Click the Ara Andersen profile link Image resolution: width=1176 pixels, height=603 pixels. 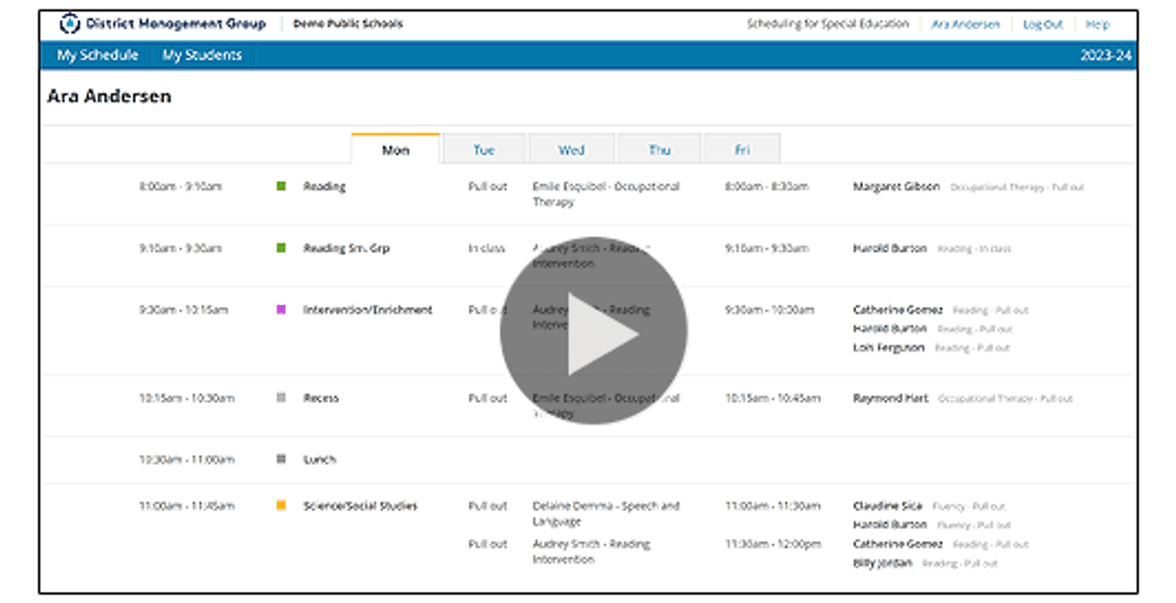pyautogui.click(x=968, y=24)
